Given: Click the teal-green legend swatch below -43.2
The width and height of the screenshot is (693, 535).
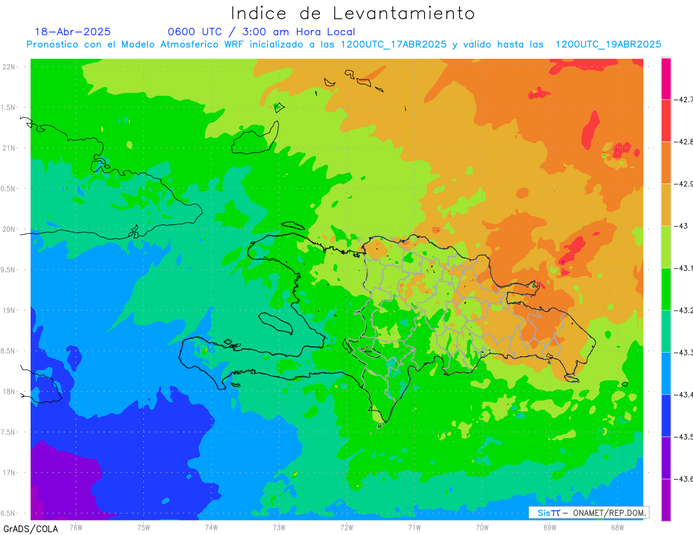Looking at the screenshot, I should (x=666, y=331).
